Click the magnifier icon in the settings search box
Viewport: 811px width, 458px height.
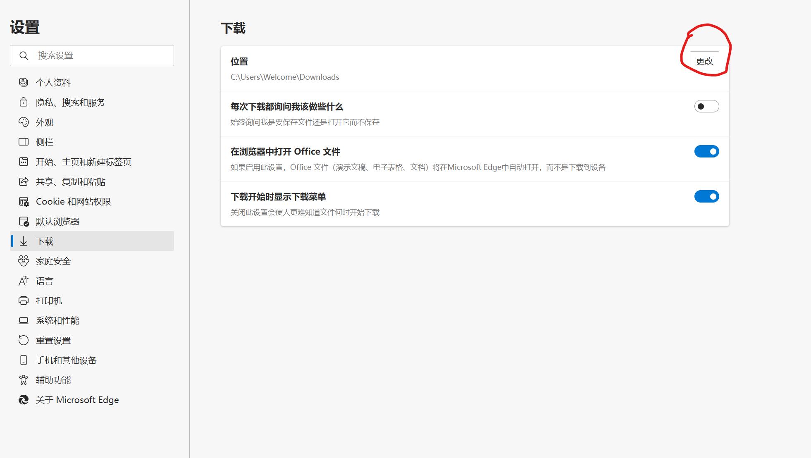(24, 55)
